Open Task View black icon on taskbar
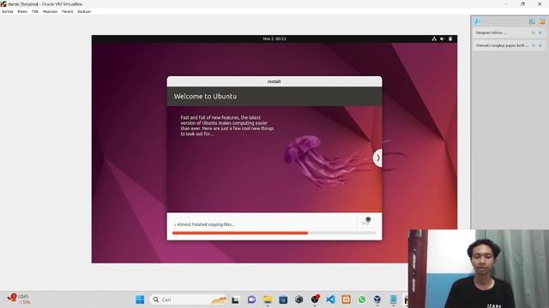Image resolution: width=549 pixels, height=308 pixels. point(235,299)
